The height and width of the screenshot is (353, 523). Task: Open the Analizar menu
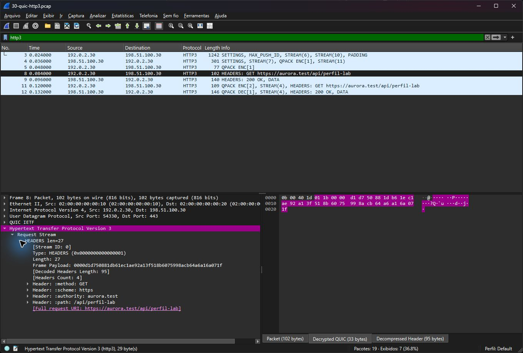click(x=98, y=16)
